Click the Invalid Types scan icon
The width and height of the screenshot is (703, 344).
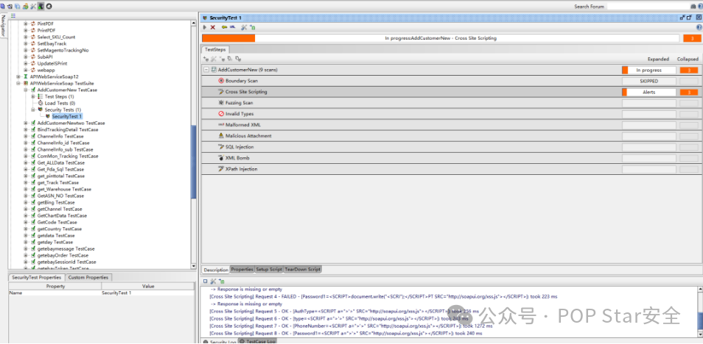220,114
